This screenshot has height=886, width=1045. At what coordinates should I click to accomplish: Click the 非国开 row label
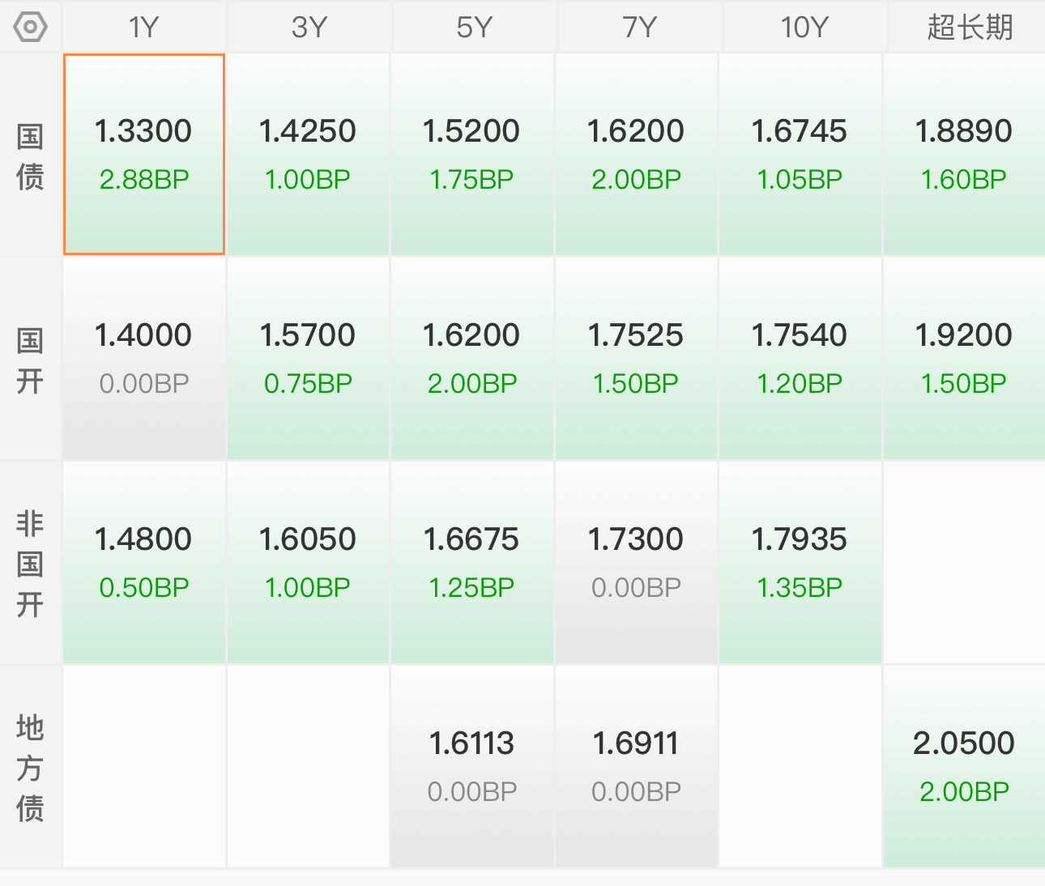(x=30, y=564)
